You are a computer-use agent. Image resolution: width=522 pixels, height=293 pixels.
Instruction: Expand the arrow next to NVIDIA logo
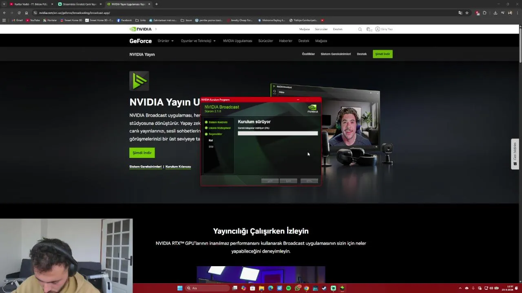[x=156, y=29]
